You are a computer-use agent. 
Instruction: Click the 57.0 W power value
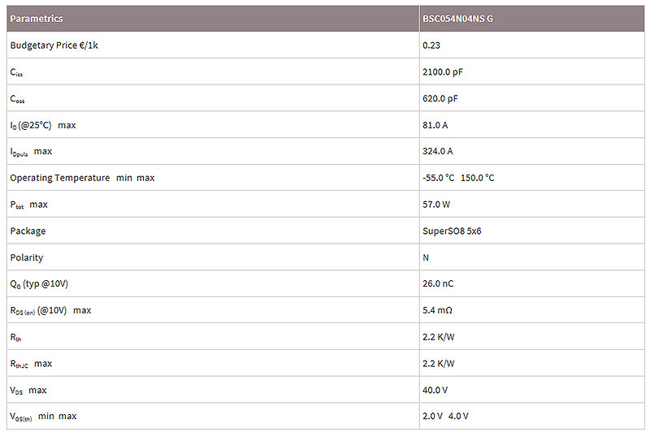tap(436, 205)
